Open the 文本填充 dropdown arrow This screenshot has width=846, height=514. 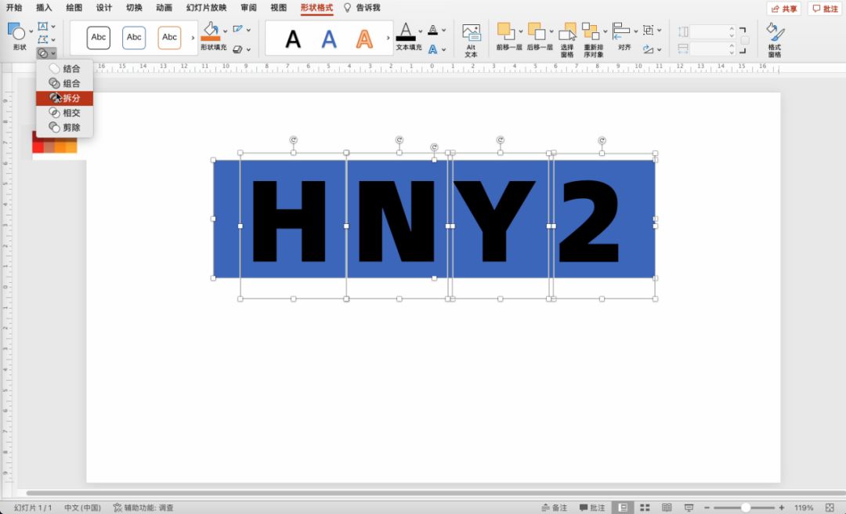[421, 31]
